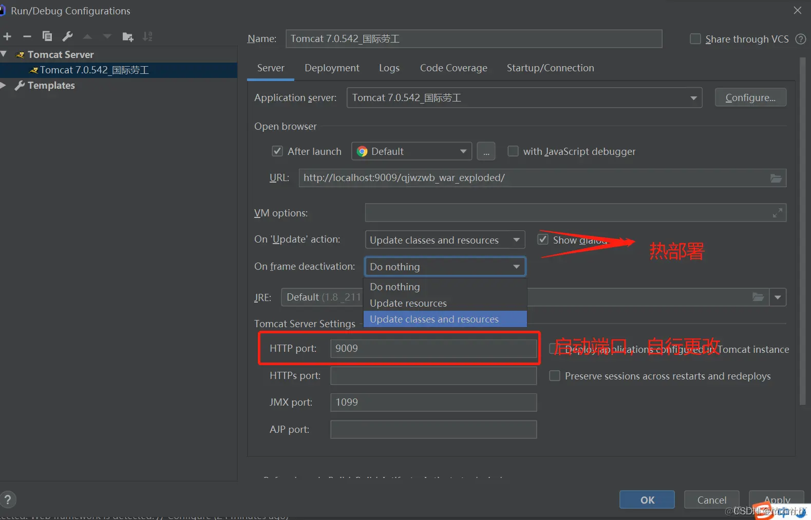Open browser options ellipsis button

point(486,151)
